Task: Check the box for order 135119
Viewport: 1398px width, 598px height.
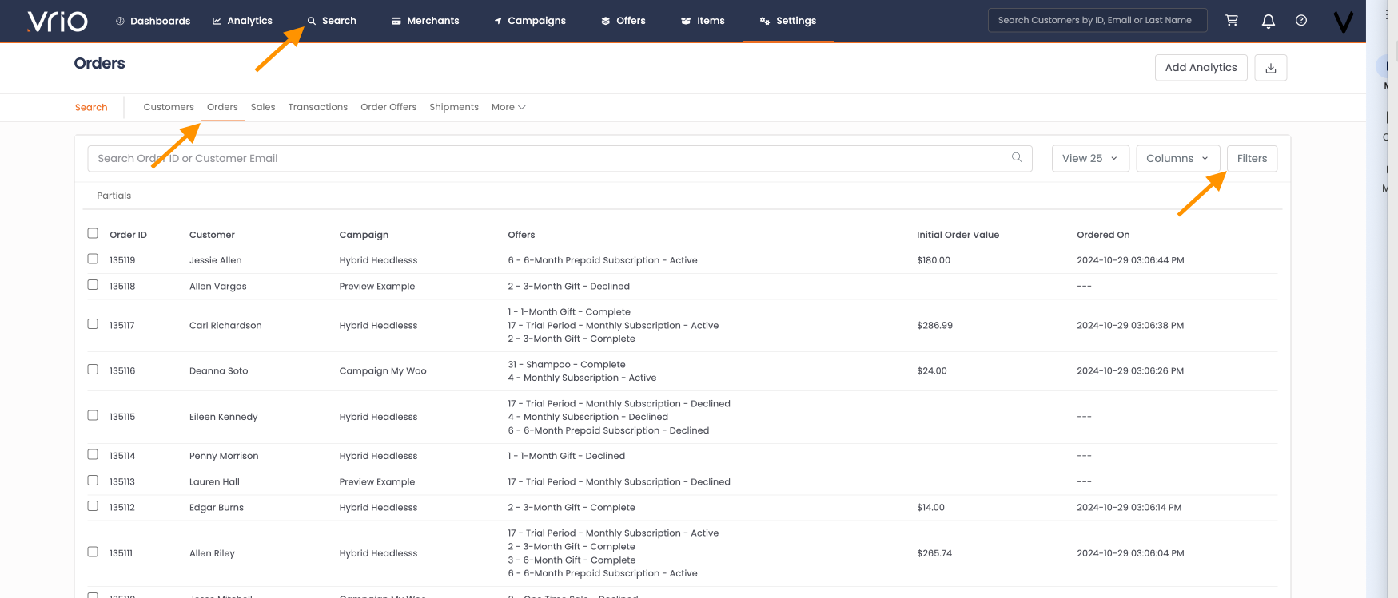Action: 93,259
